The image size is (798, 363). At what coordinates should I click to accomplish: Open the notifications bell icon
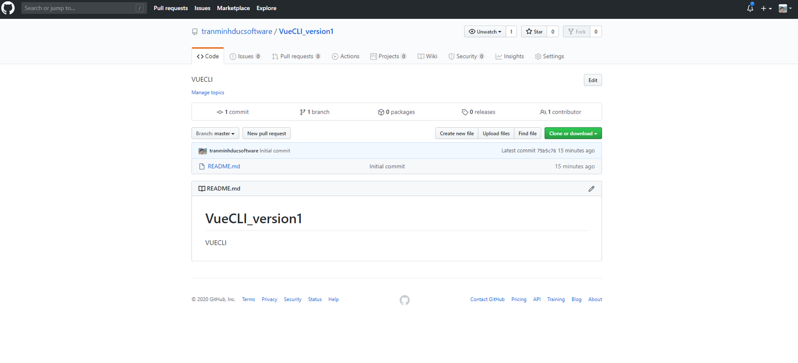tap(750, 8)
